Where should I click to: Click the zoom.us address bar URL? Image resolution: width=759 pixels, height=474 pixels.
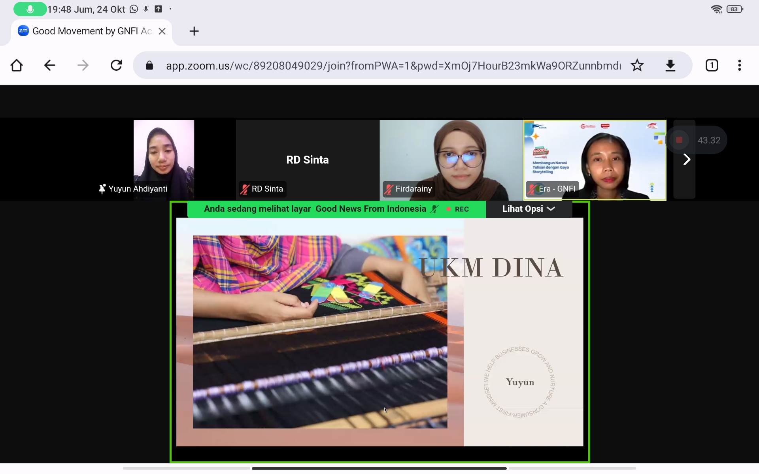393,66
